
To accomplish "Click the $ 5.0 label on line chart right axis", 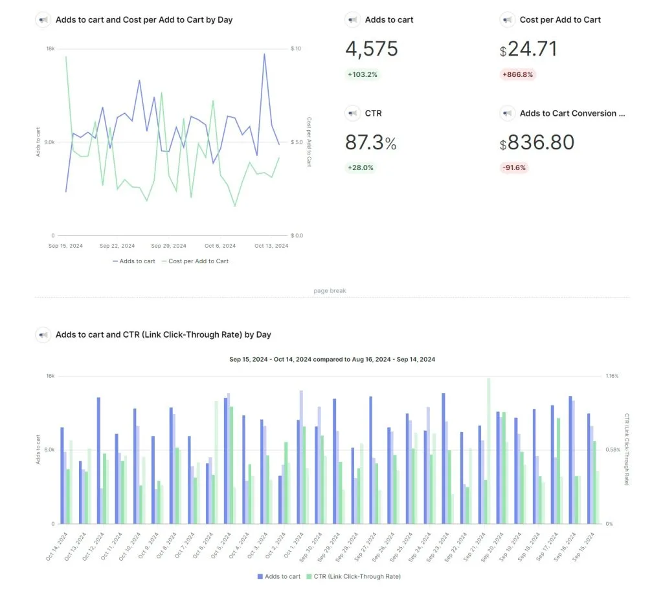I will point(297,142).
